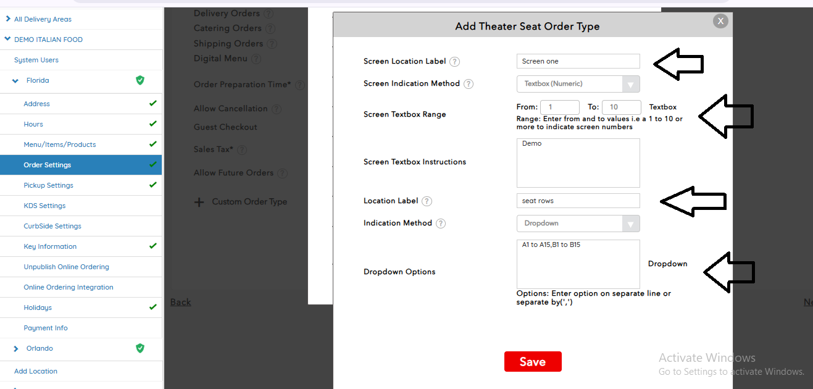The image size is (813, 389).
Task: Open Pickup Settings in sidebar
Action: click(x=48, y=185)
